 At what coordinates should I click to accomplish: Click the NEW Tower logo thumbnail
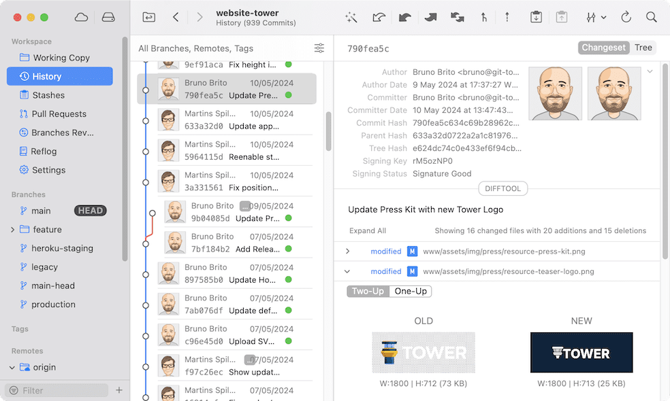(x=581, y=353)
